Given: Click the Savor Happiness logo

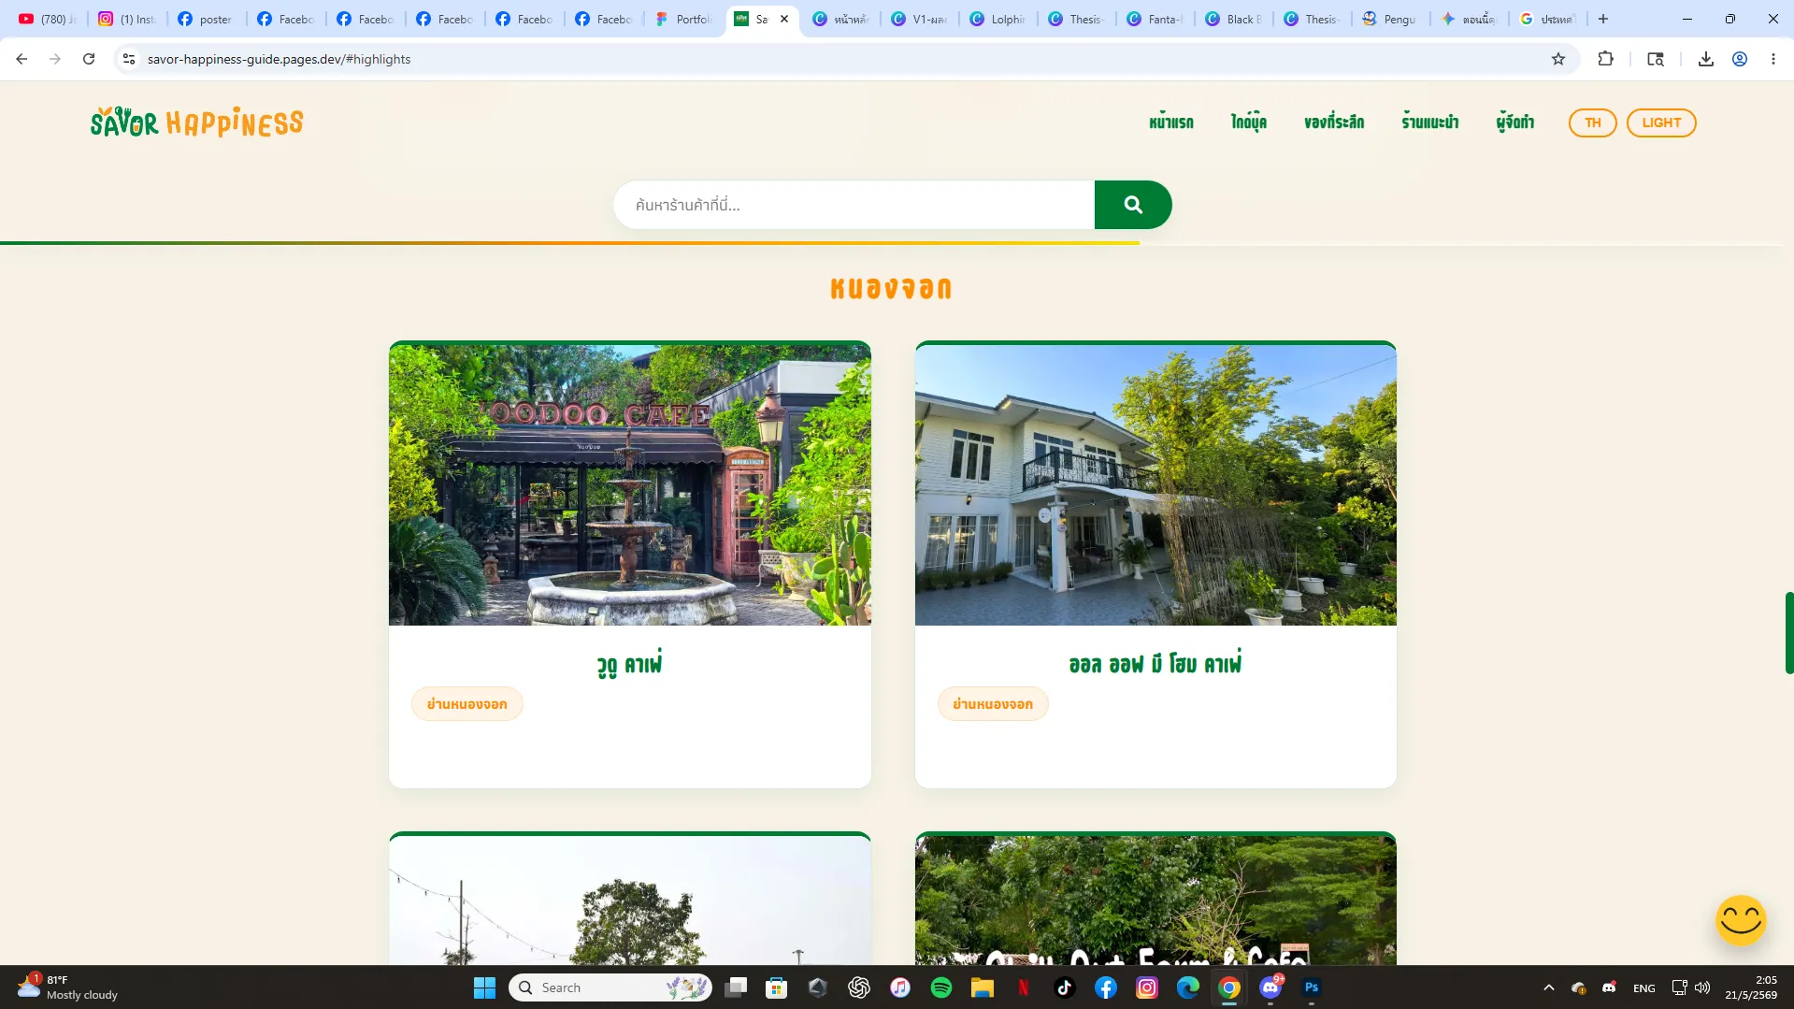Looking at the screenshot, I should point(196,123).
